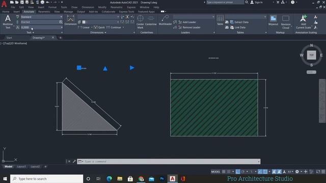Add a new layout with plus button

[x=45, y=167]
